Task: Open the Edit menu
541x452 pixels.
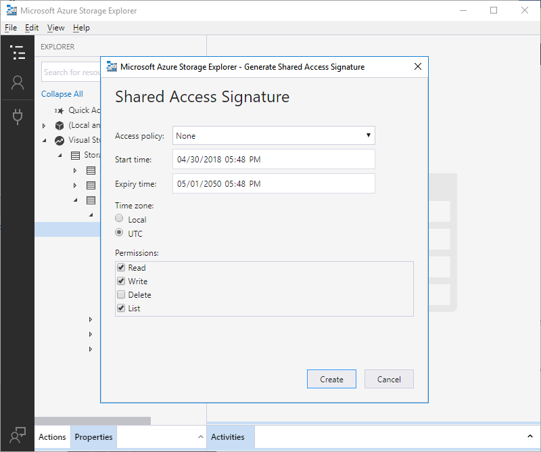Action: pos(32,28)
